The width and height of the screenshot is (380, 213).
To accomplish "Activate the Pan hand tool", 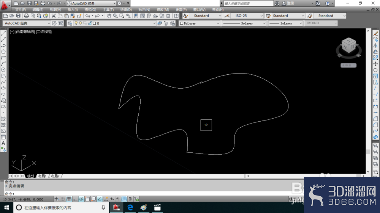I will 109,16.
